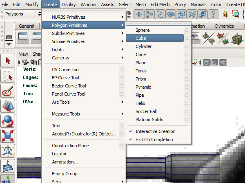Toggle Interactive Creation checkmark
This screenshot has width=245, height=183.
point(131,131)
